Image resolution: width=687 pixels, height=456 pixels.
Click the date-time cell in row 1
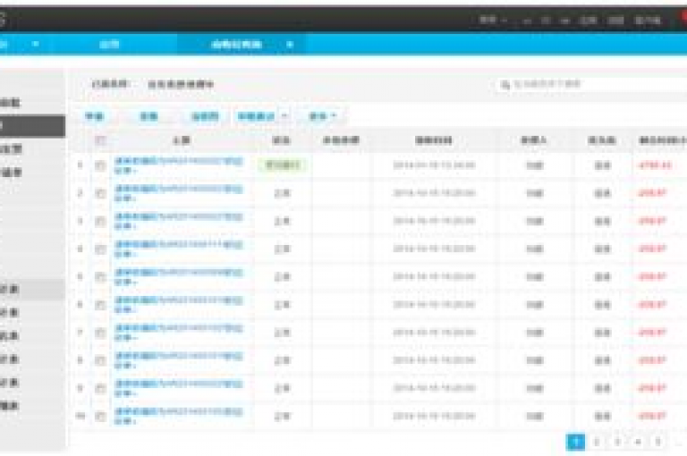coord(434,165)
